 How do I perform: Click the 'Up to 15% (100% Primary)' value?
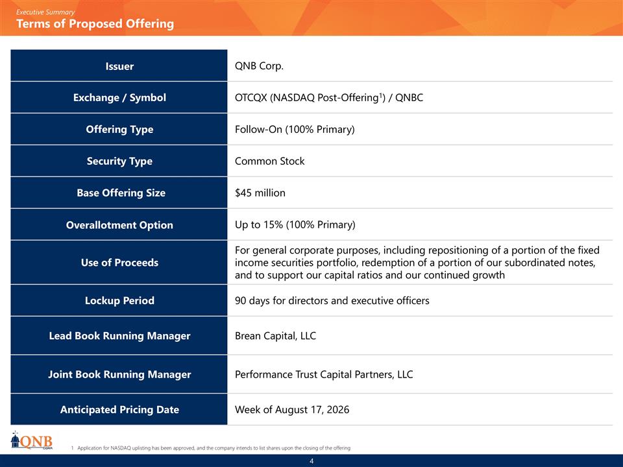pos(295,225)
